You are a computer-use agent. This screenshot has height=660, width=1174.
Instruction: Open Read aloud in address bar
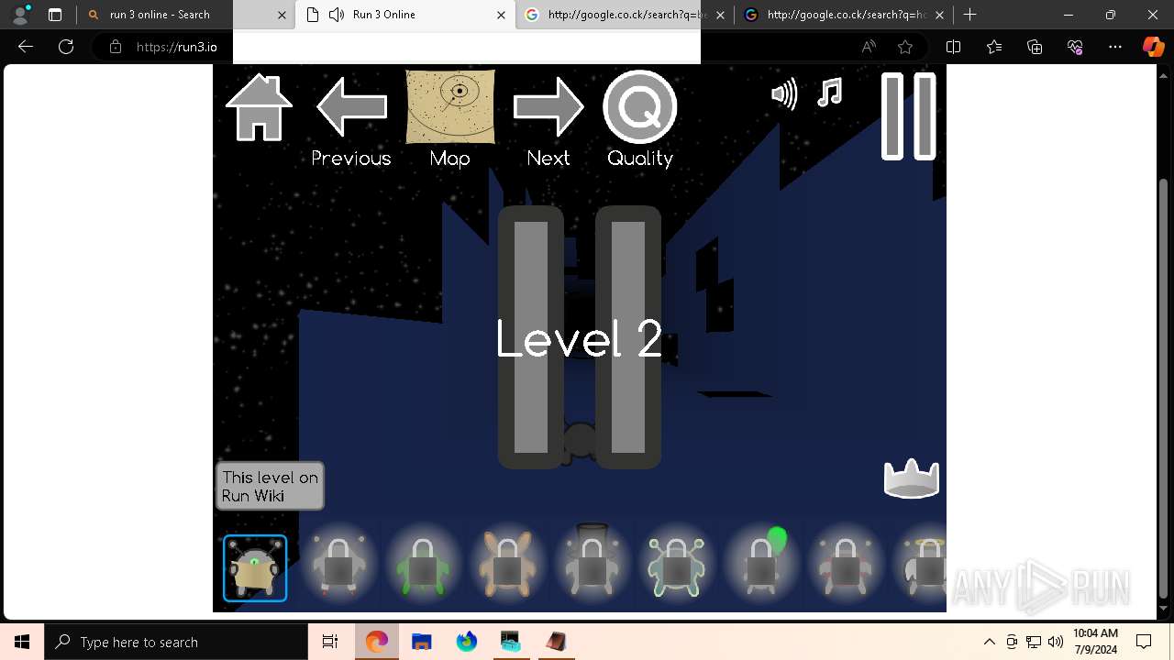[x=869, y=47]
